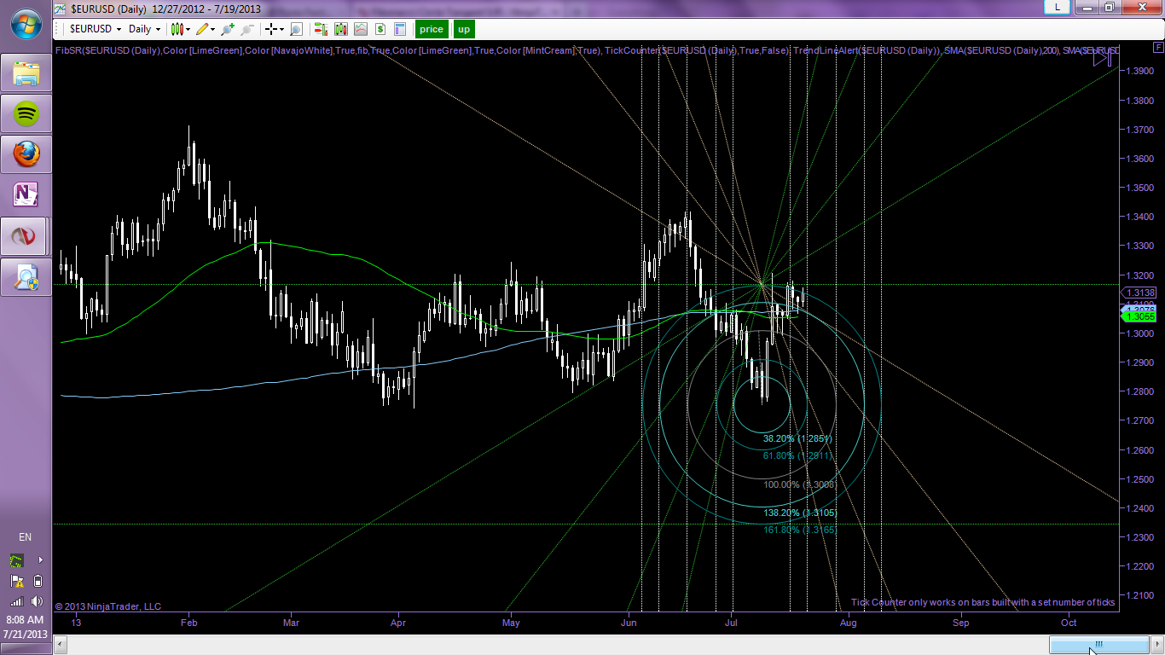Click the scrollbar right arrow
This screenshot has height=655, width=1165.
[1157, 645]
